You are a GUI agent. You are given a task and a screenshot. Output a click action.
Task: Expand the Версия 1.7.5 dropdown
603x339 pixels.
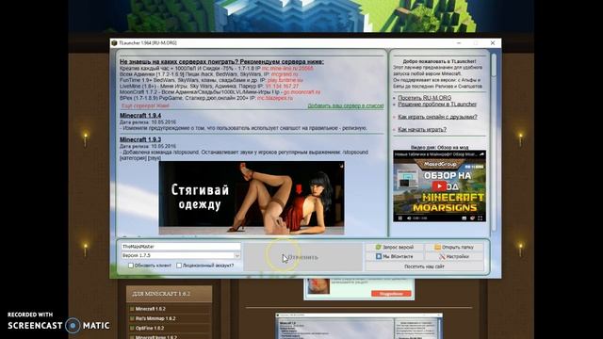(x=236, y=255)
